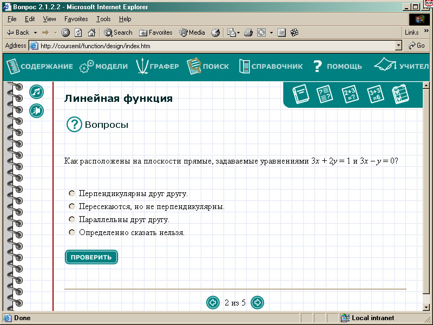Image resolution: width=433 pixels, height=325 pixels.
Task: Choose 'Параллельны друг другу' radio button
Action: coord(71,219)
